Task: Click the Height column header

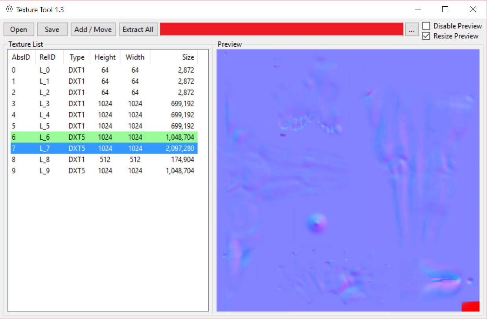Action: click(x=105, y=57)
